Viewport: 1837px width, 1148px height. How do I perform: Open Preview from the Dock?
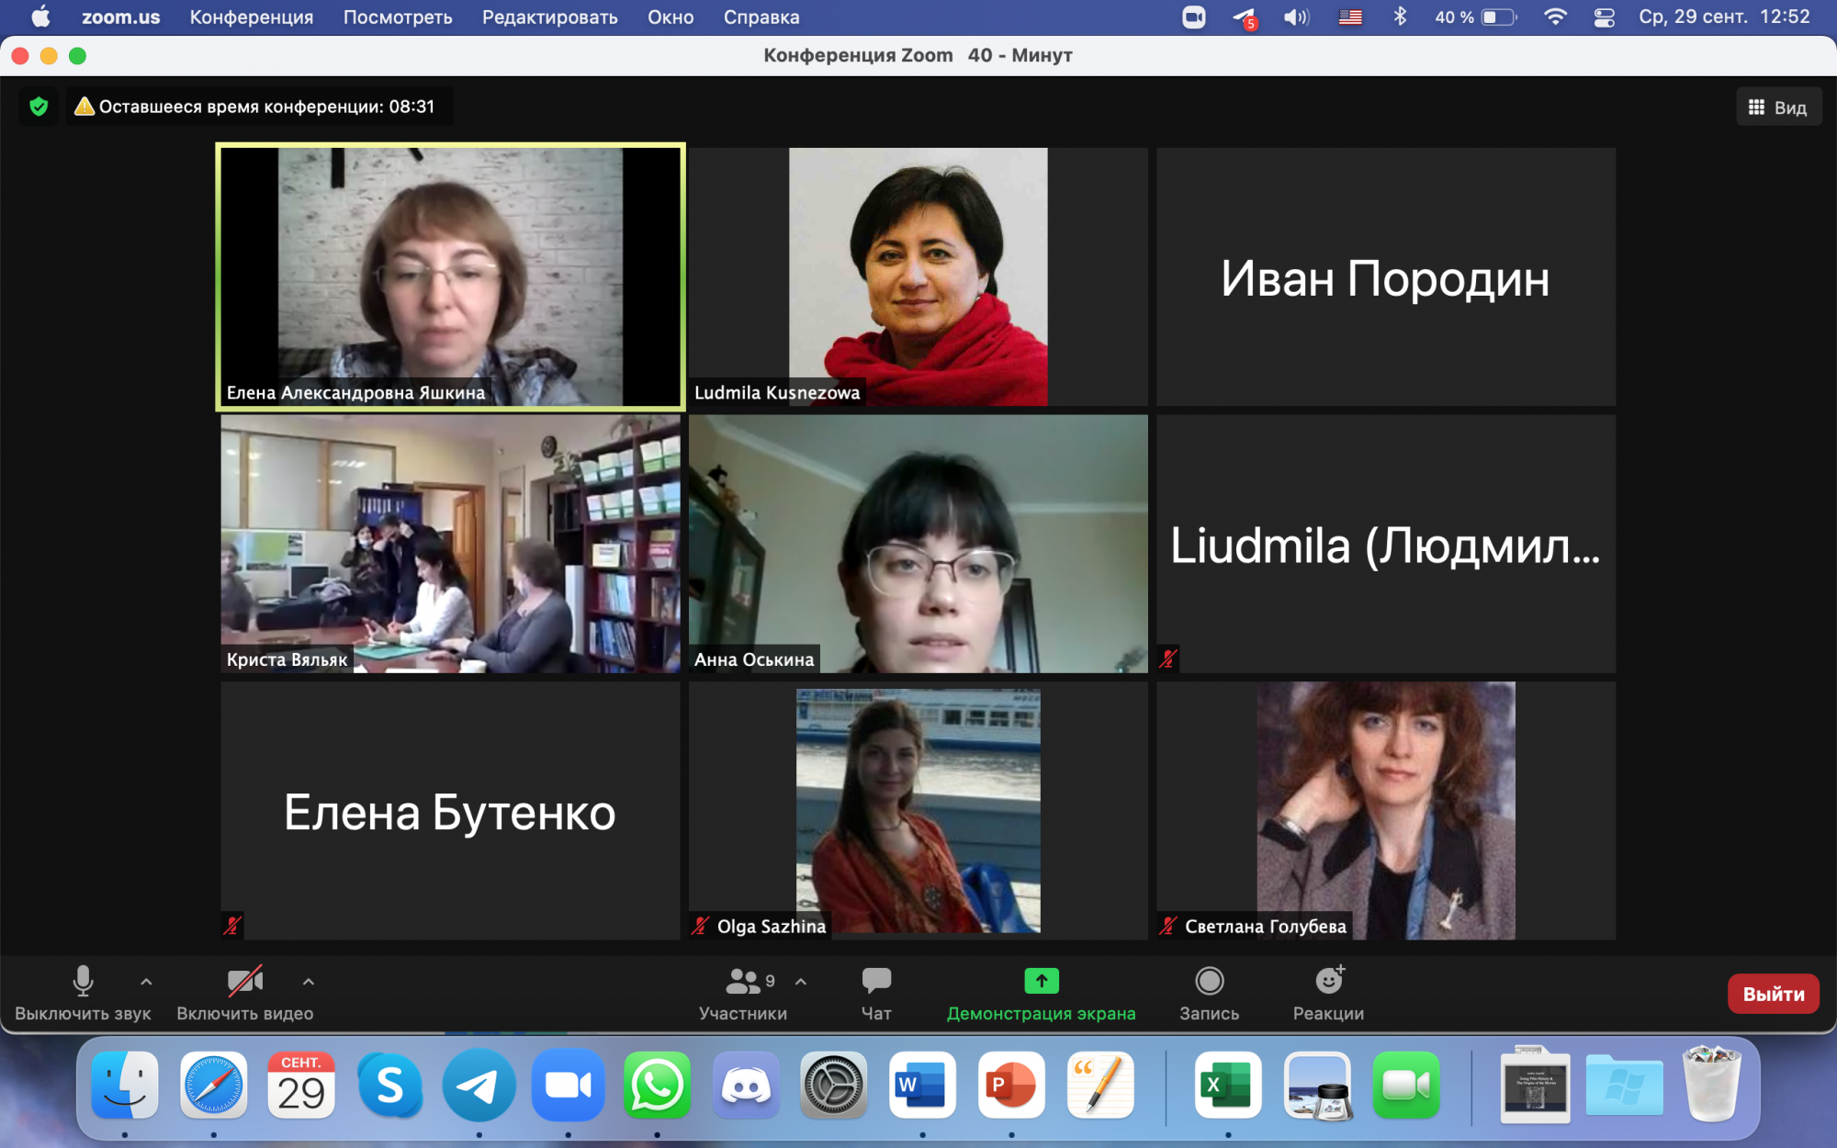(1317, 1086)
